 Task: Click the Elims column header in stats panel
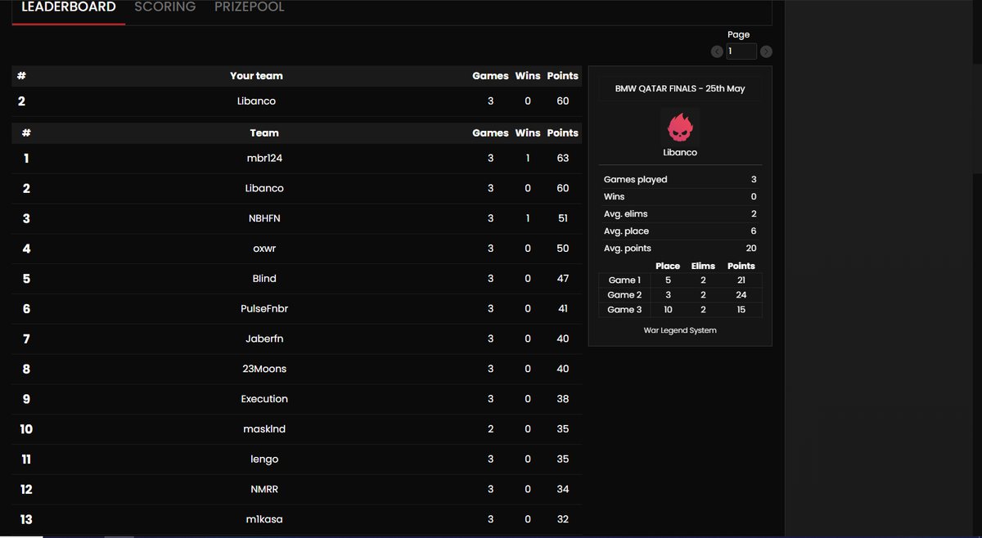click(703, 266)
